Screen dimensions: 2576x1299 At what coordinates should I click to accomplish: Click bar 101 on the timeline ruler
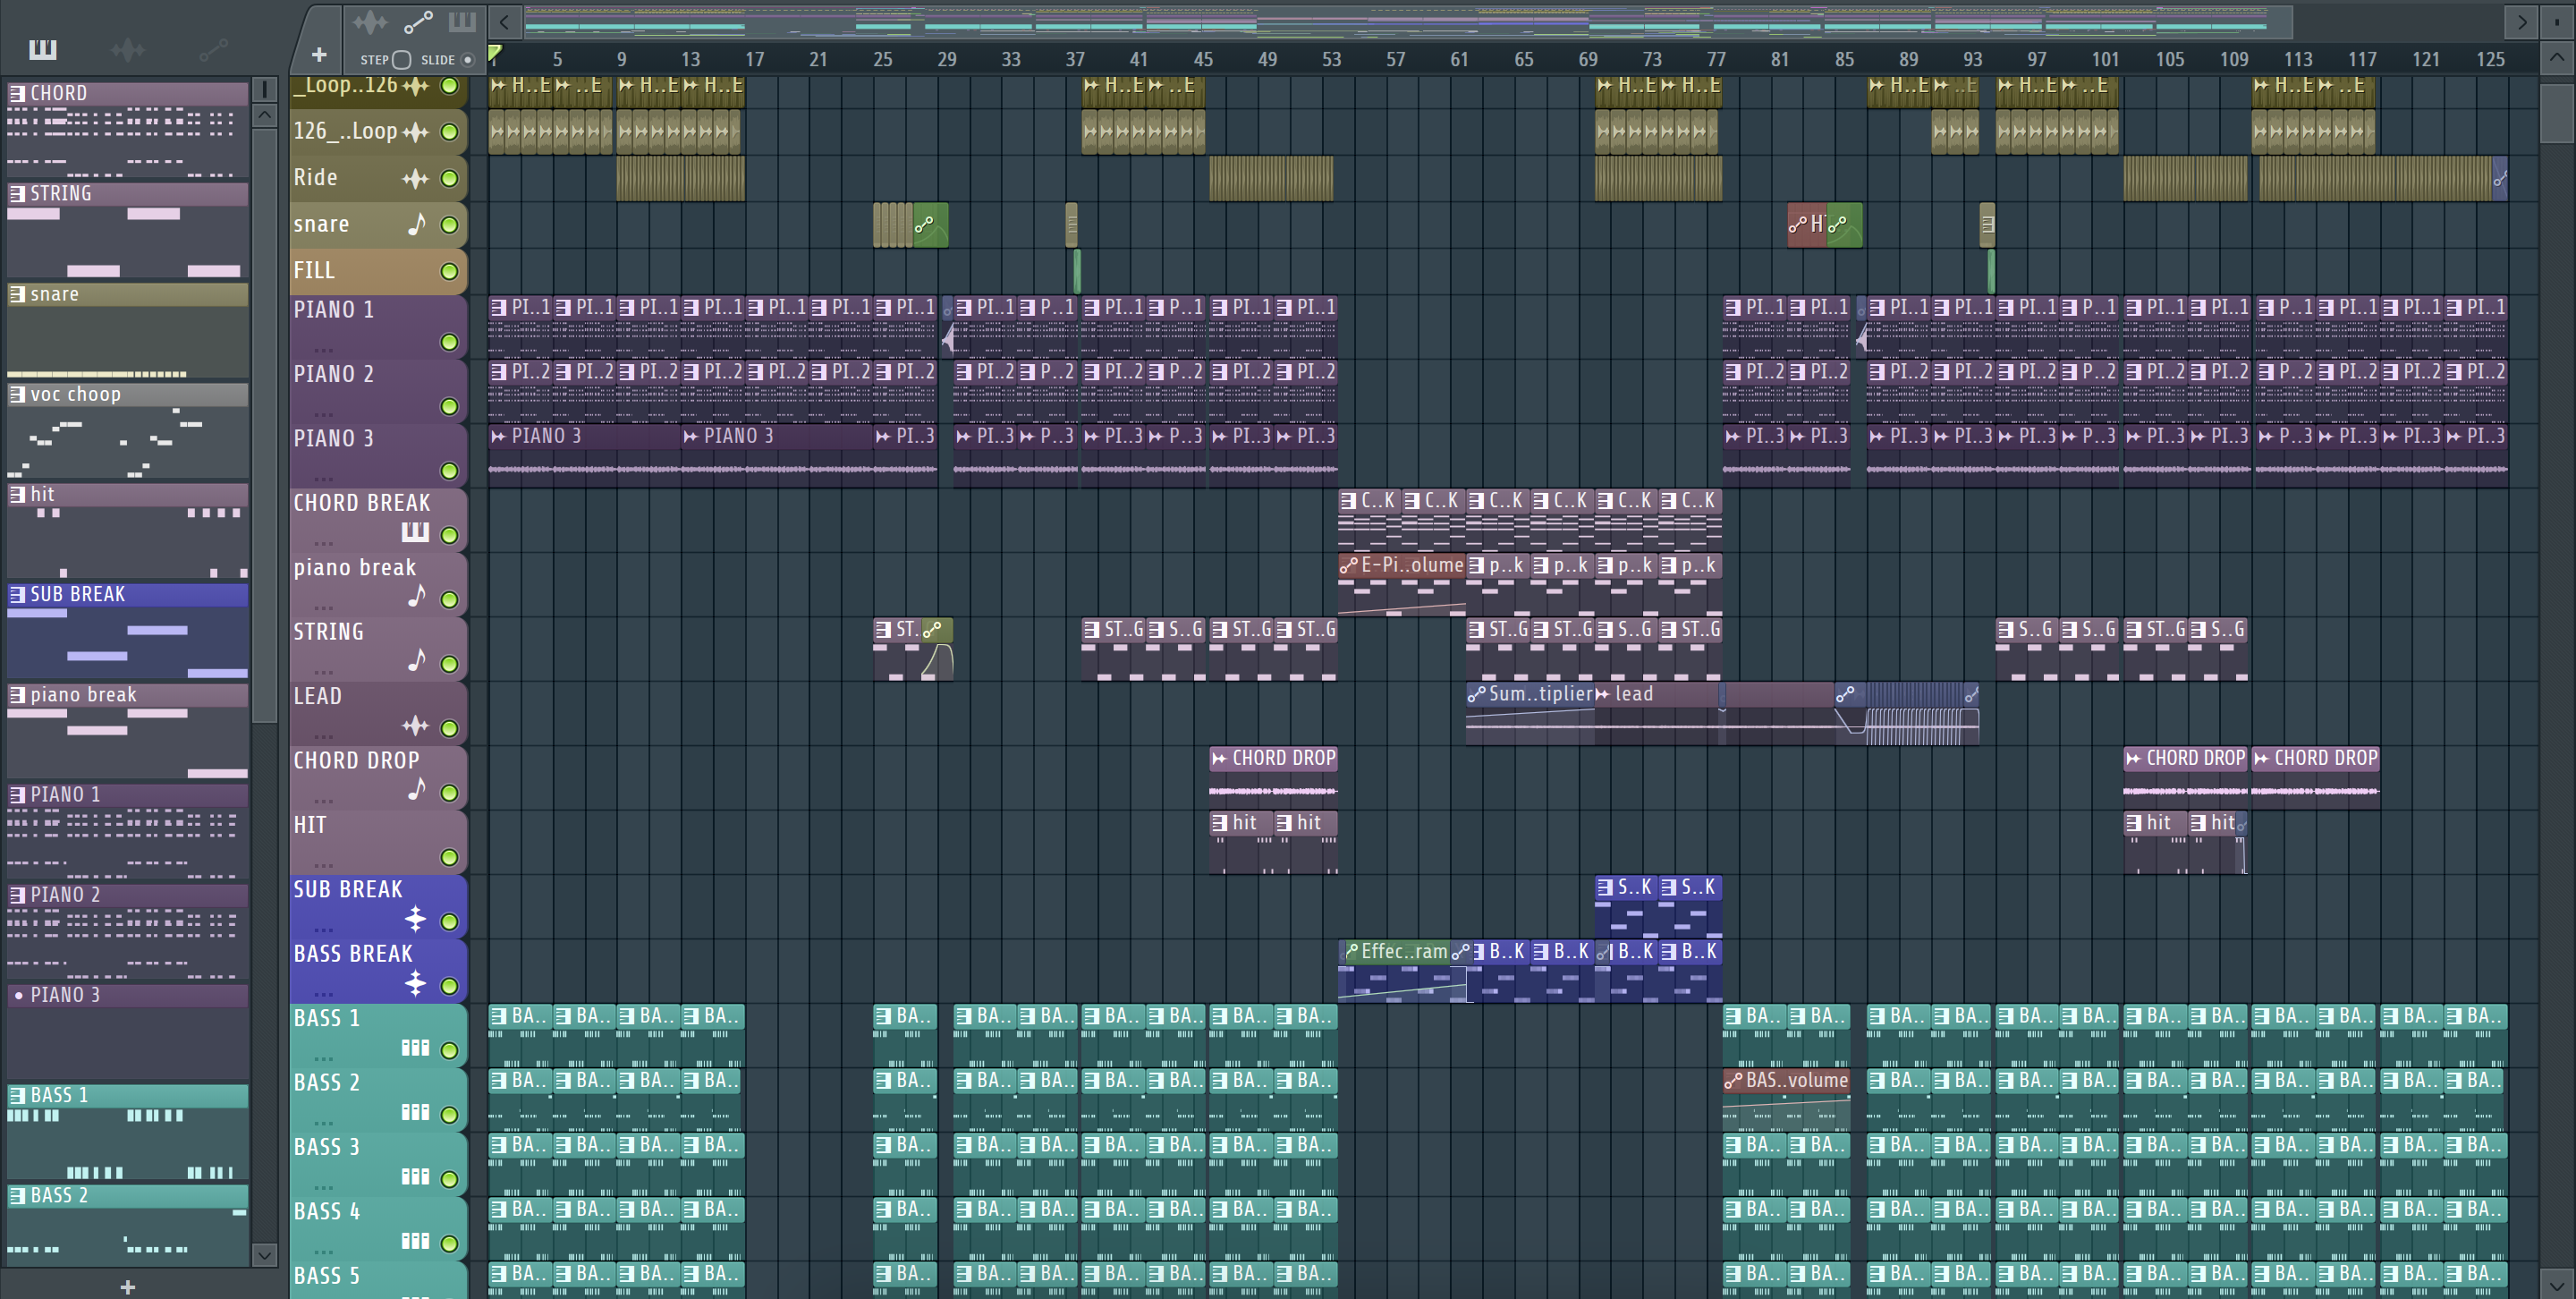2105,60
